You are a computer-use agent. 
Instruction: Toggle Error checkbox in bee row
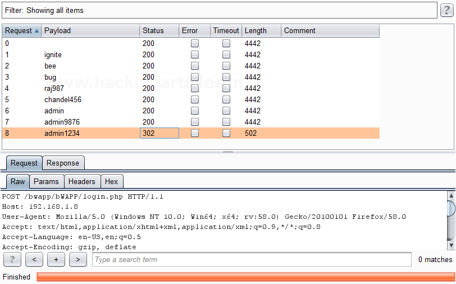click(195, 66)
